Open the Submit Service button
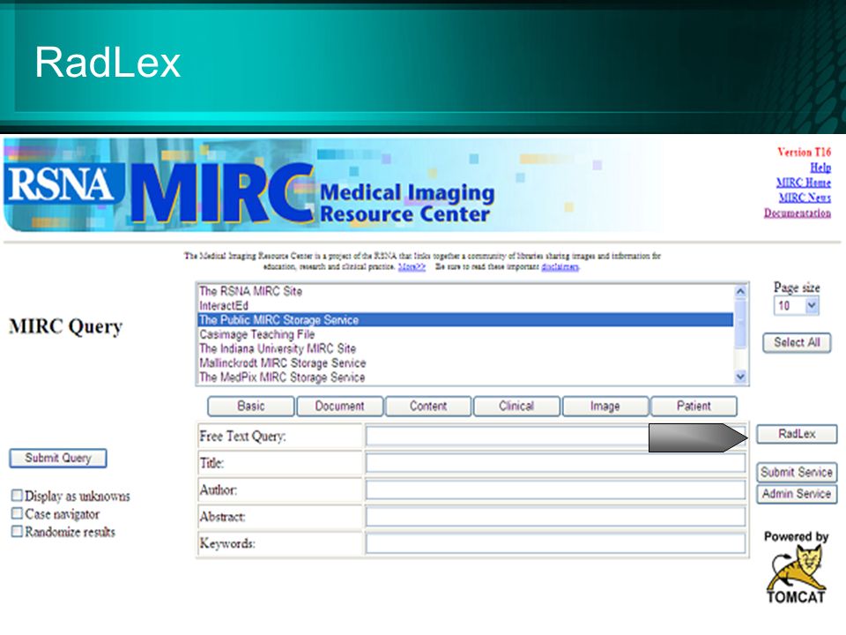 point(797,472)
